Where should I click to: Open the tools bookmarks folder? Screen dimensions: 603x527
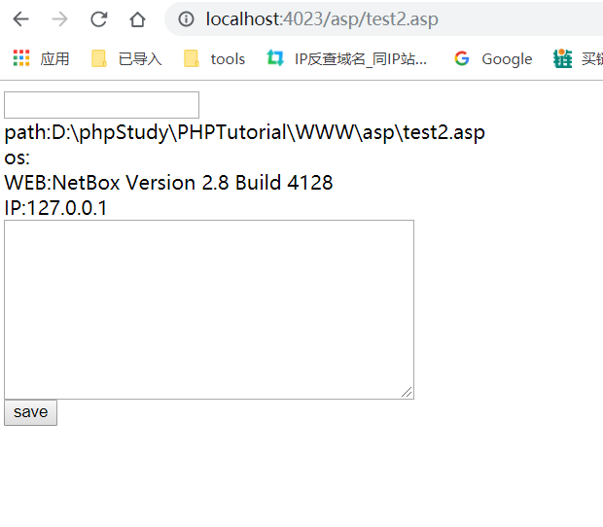tap(214, 58)
